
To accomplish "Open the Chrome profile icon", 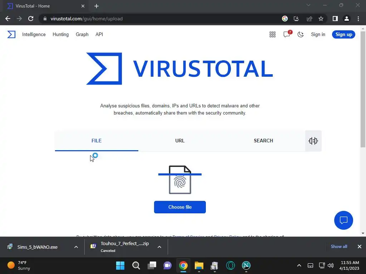I will pyautogui.click(x=347, y=19).
